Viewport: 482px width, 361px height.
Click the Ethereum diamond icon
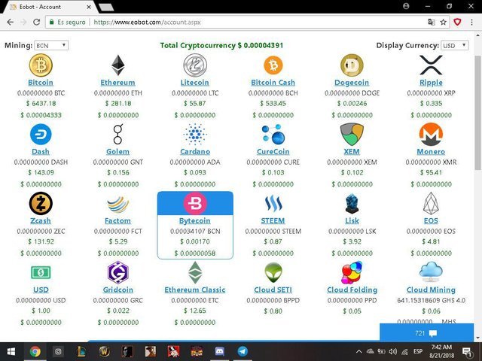click(118, 65)
